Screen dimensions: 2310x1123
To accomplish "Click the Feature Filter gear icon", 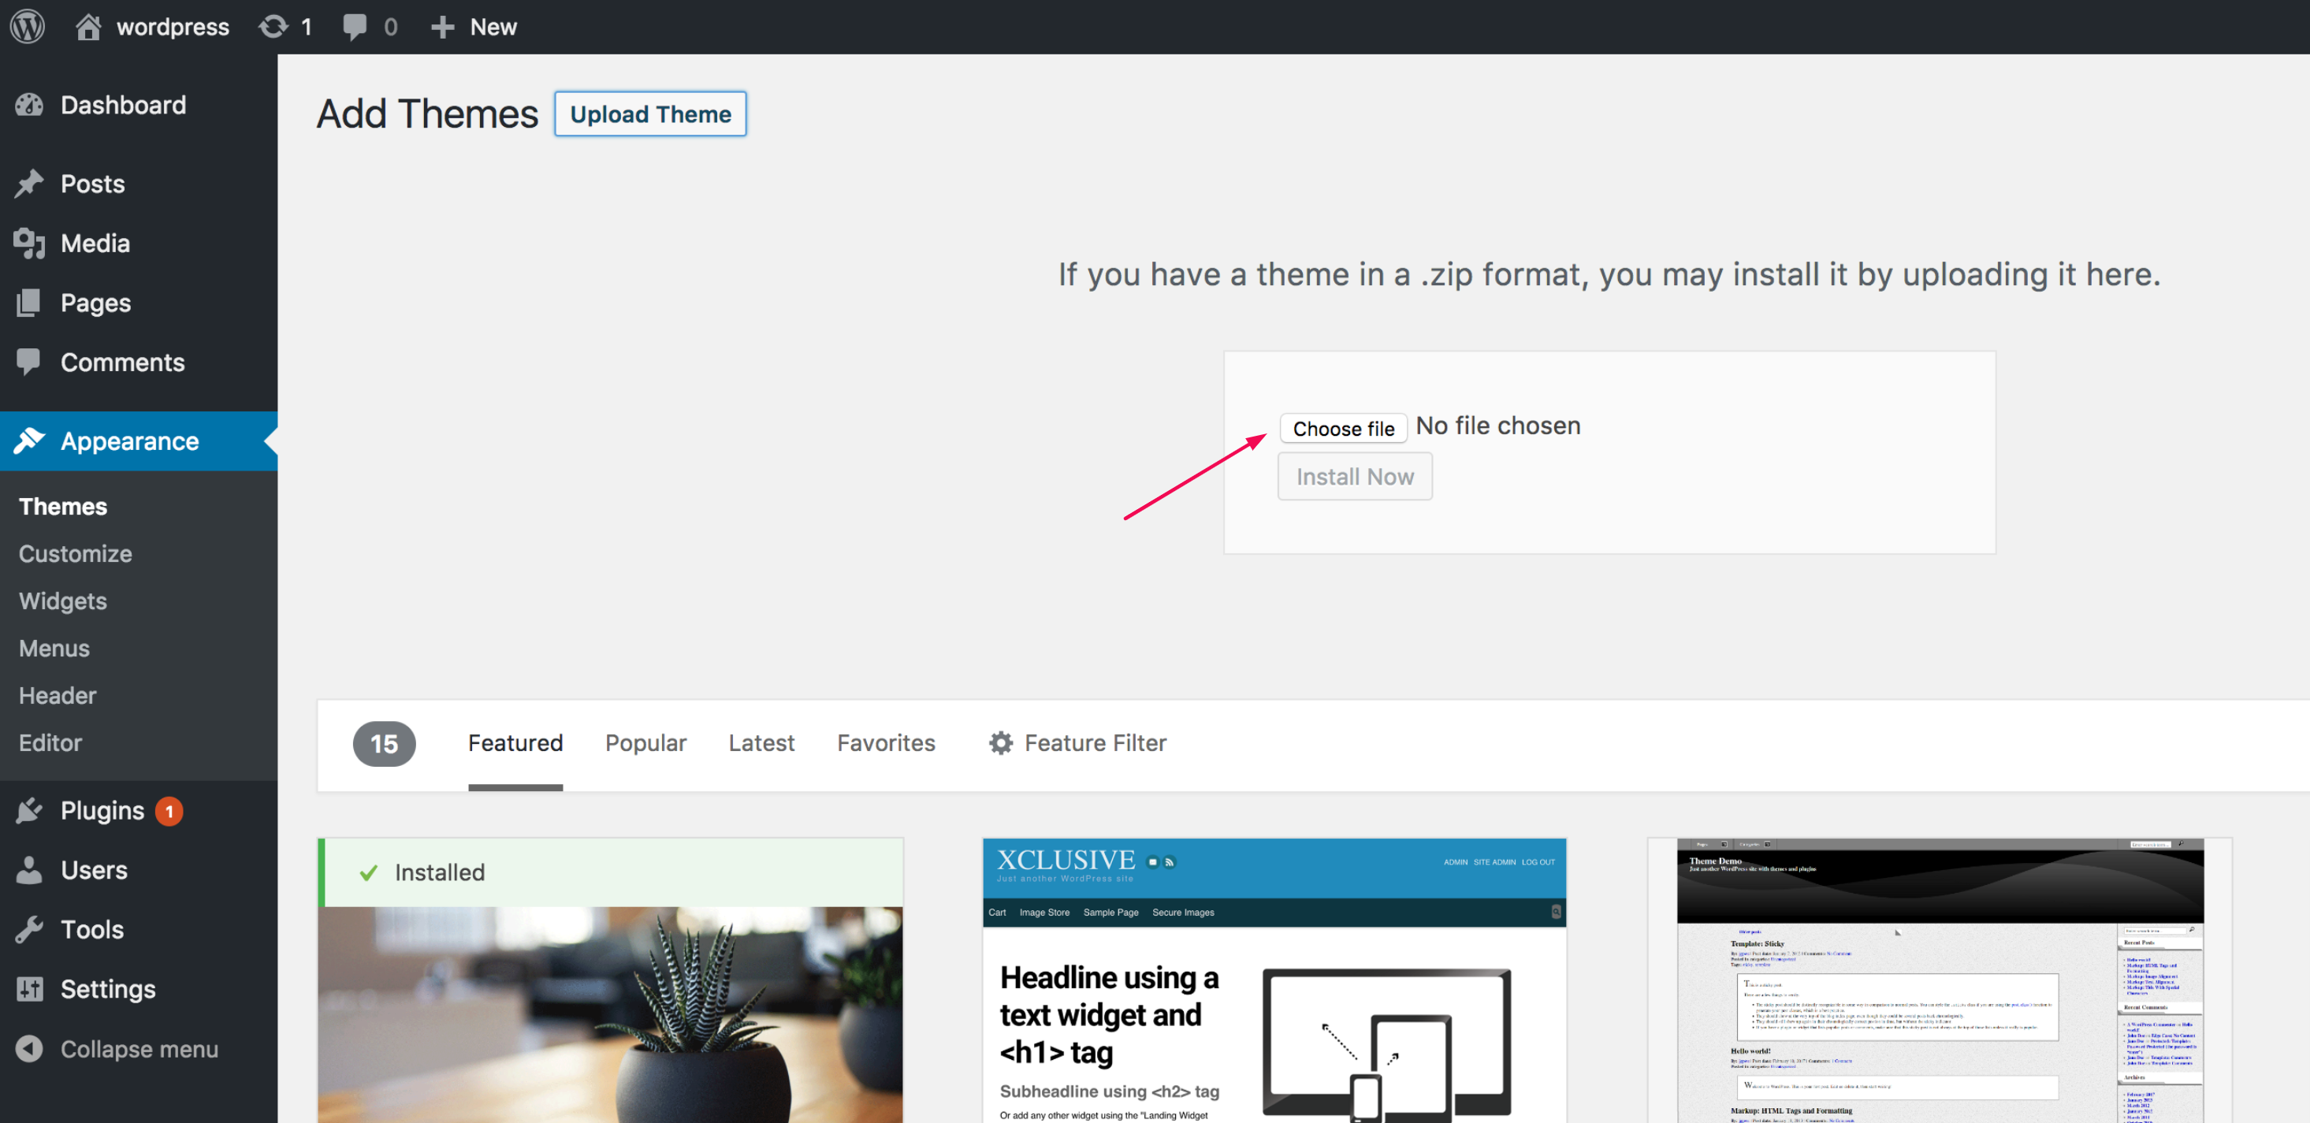I will pos(1001,742).
